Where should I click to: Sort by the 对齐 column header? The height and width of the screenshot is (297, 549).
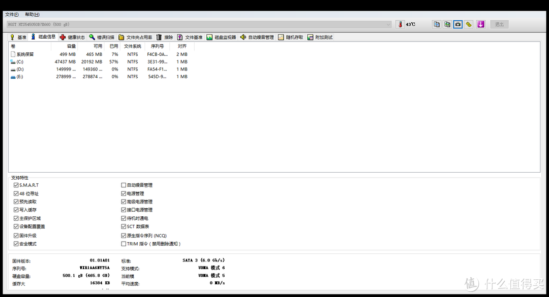(x=182, y=46)
